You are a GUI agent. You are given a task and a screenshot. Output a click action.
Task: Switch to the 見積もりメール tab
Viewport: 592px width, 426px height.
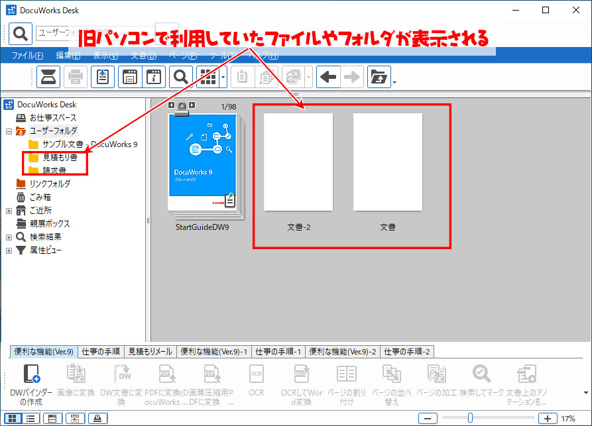pos(150,352)
